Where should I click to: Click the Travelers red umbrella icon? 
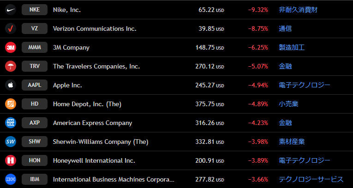click(11, 66)
